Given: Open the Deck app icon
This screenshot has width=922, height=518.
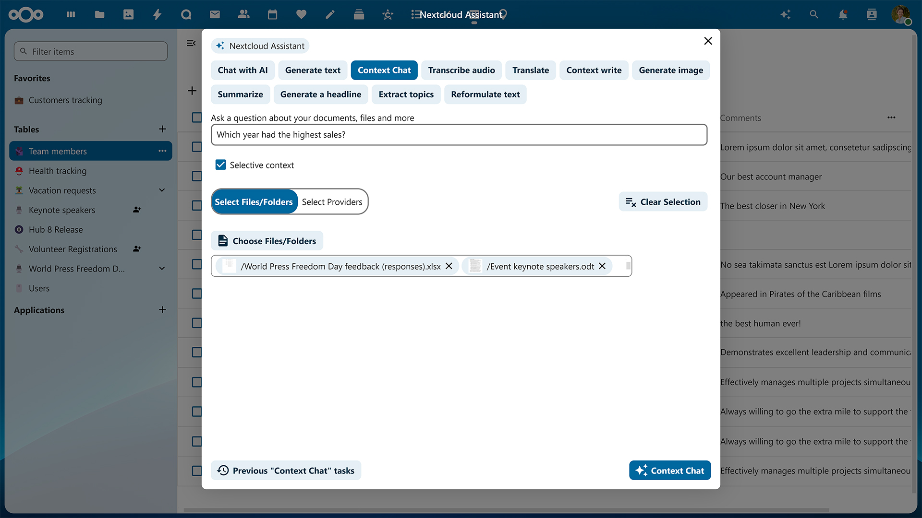Looking at the screenshot, I should point(359,14).
